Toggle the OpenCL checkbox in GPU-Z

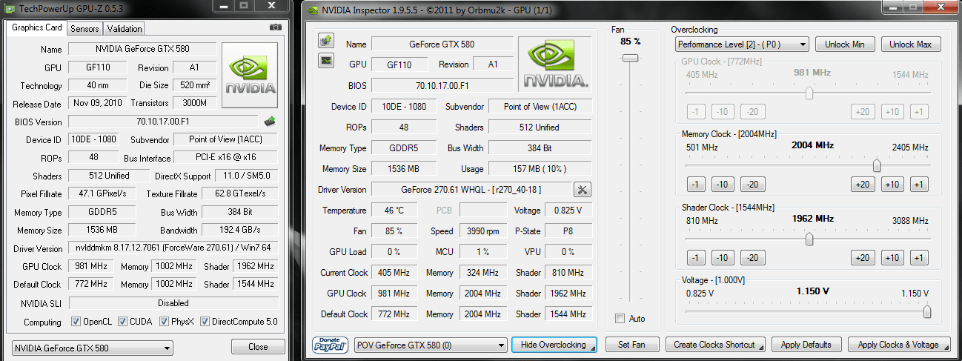[x=76, y=322]
